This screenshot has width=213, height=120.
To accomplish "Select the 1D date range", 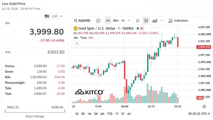I will click(77, 114).
